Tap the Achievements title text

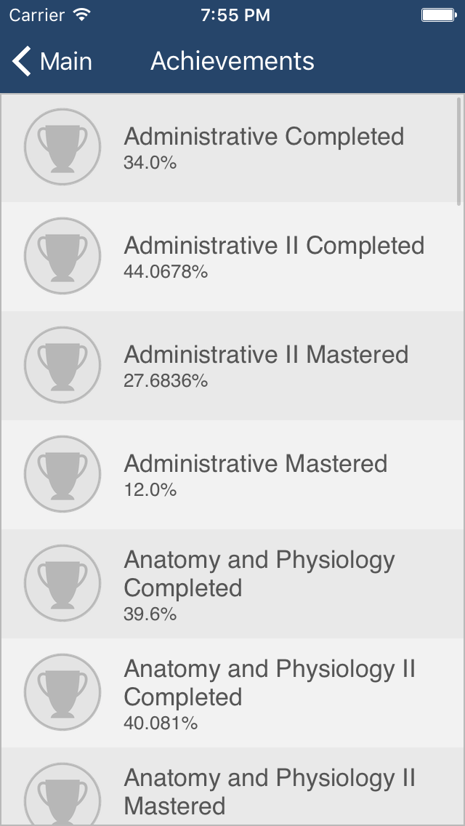tap(231, 61)
